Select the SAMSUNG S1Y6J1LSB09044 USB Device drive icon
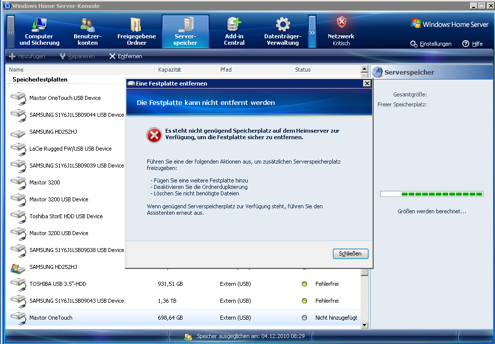The height and width of the screenshot is (344, 495). pyautogui.click(x=18, y=115)
